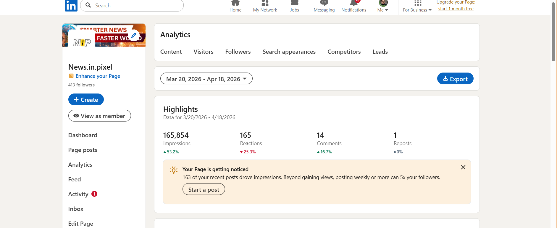This screenshot has height=228, width=557.
Task: Click the 14 Comments value
Action: (320, 135)
